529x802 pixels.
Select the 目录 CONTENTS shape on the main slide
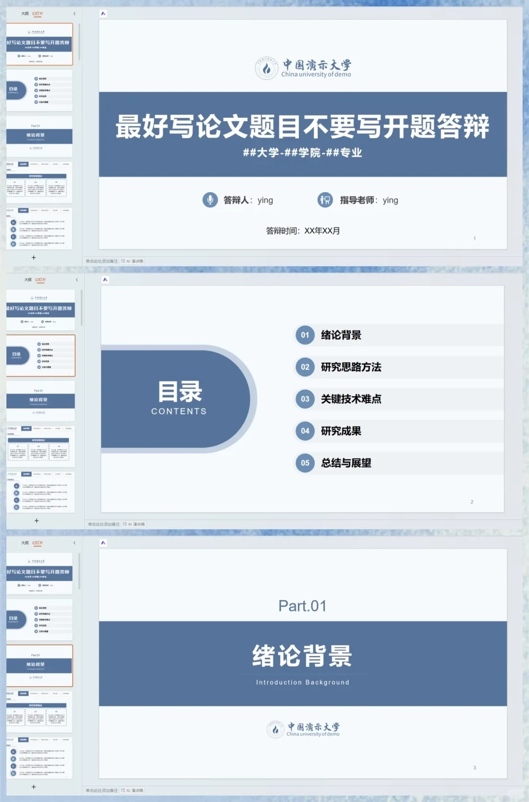point(179,399)
